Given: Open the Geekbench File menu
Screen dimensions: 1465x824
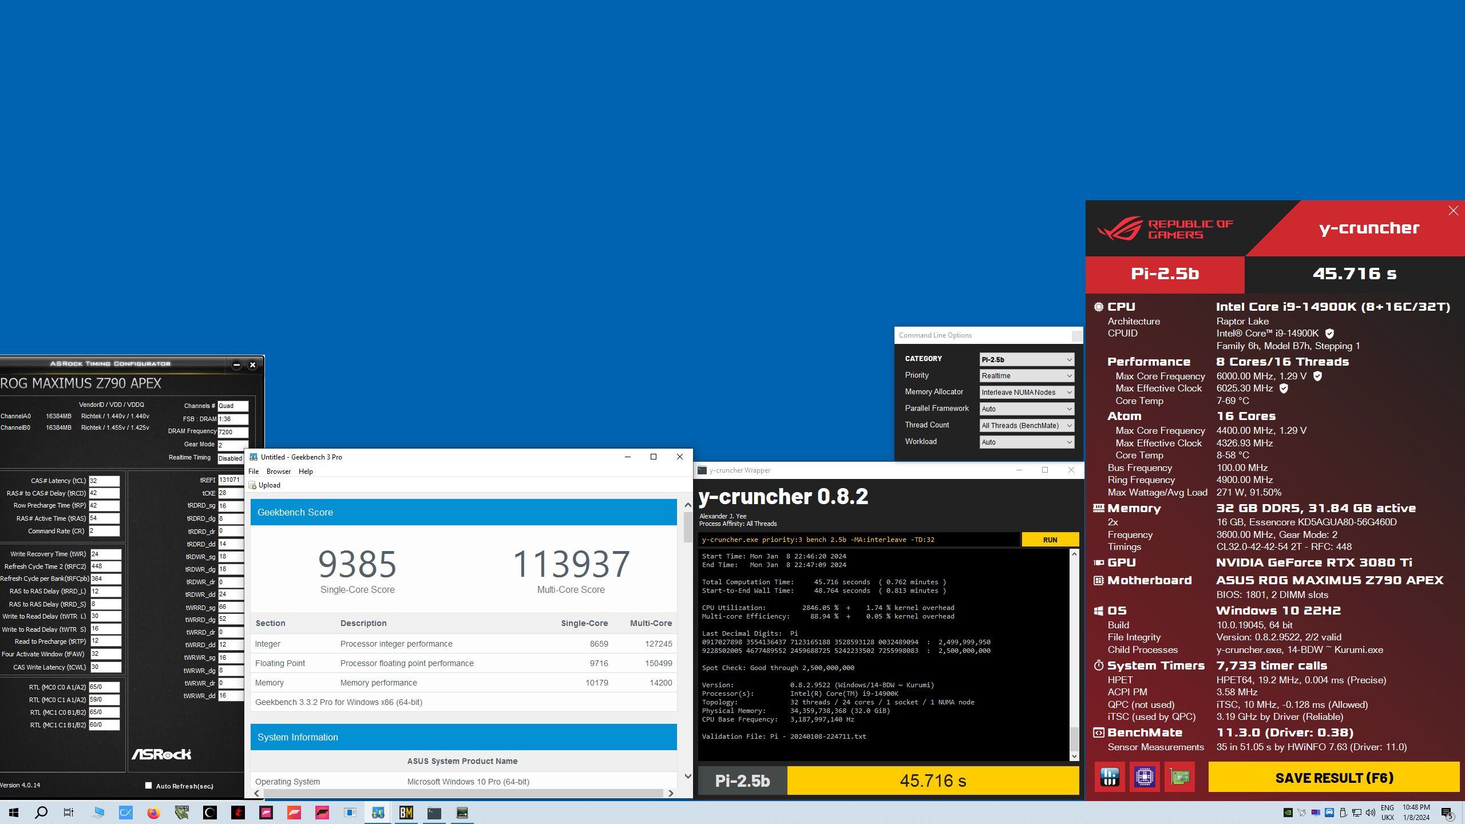Looking at the screenshot, I should click(x=254, y=472).
